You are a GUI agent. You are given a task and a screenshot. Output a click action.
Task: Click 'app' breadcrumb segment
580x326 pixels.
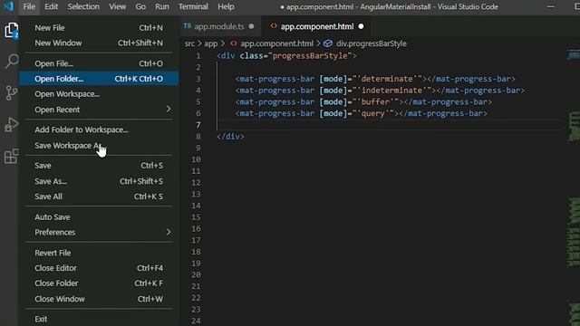[211, 43]
